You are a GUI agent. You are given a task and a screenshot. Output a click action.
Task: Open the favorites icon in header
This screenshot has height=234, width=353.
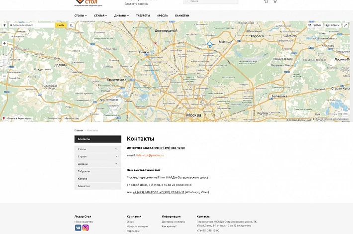[266, 1]
